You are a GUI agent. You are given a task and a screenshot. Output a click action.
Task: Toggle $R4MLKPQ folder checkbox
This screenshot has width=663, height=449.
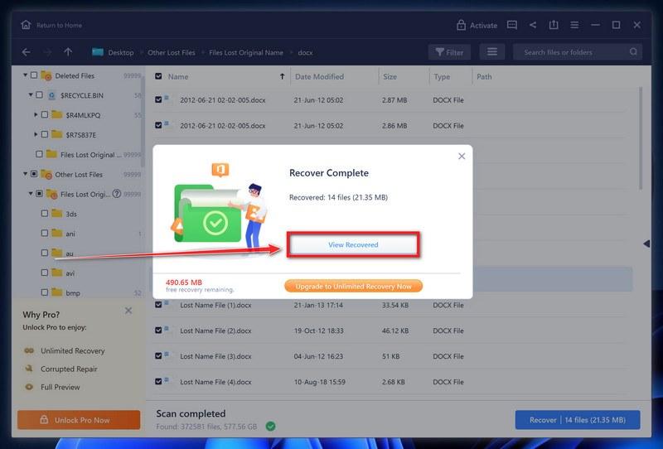click(x=45, y=114)
